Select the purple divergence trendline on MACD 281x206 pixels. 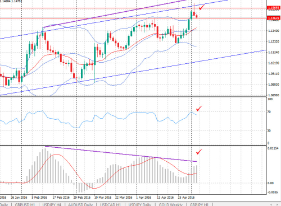pyautogui.click(x=121, y=154)
